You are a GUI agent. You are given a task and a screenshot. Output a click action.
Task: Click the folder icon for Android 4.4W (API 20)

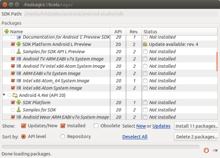[15, 95]
